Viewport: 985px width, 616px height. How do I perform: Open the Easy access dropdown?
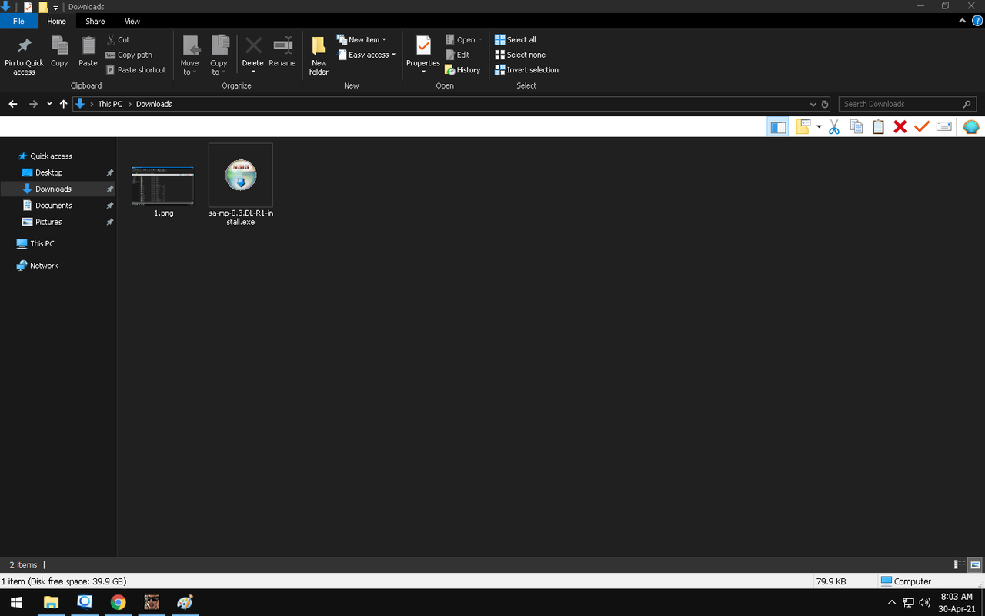click(366, 55)
